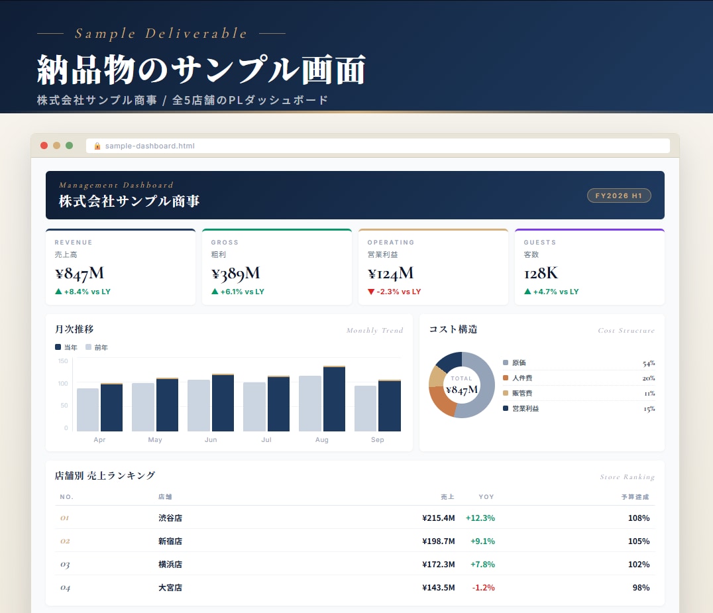The height and width of the screenshot is (613, 713).
Task: Click the red window dot
Action: click(x=44, y=146)
